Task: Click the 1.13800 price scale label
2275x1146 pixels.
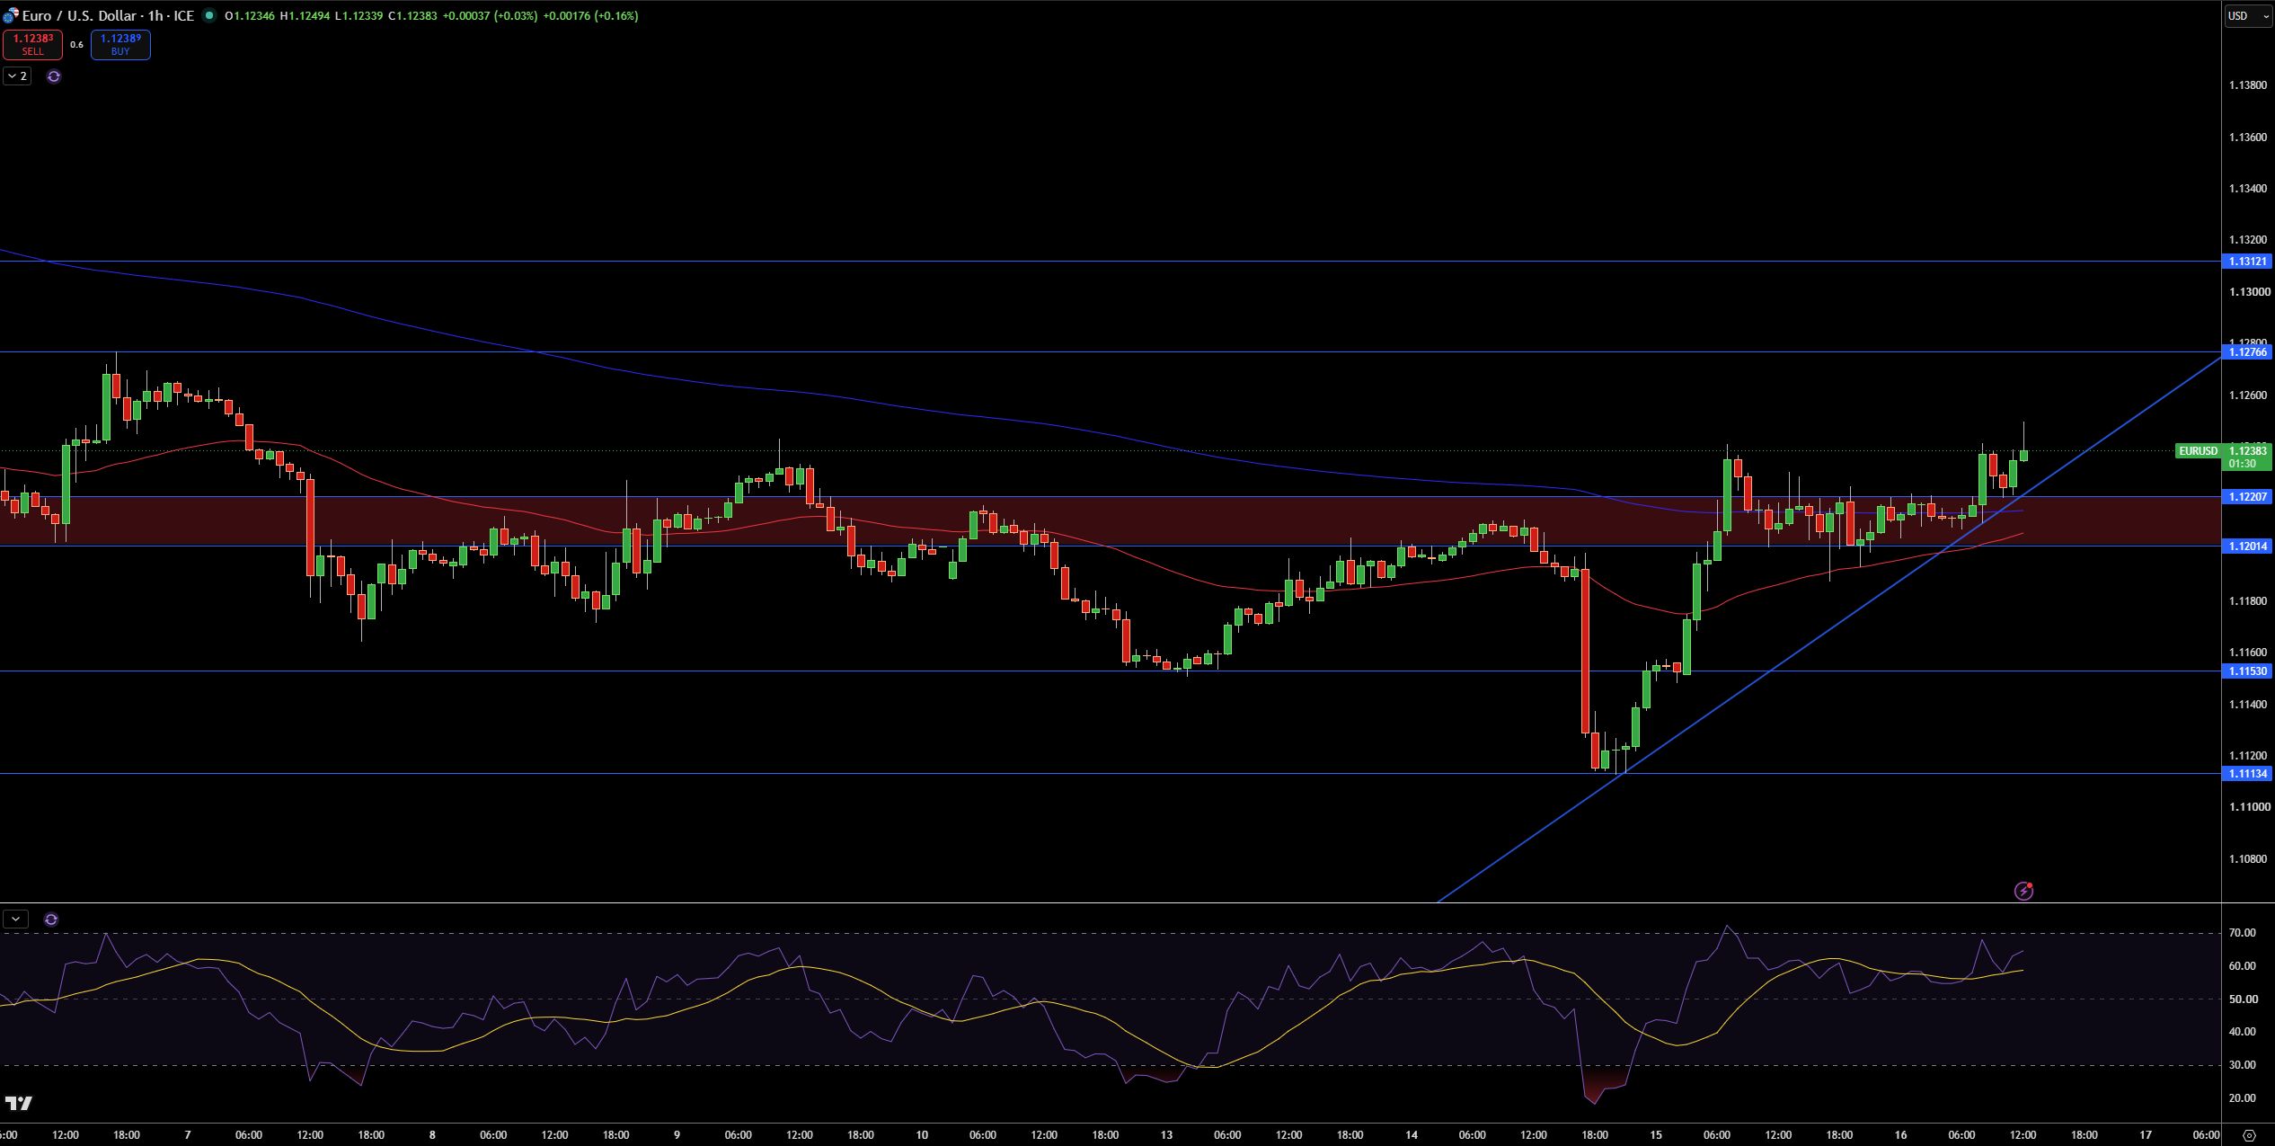Action: (x=2247, y=85)
